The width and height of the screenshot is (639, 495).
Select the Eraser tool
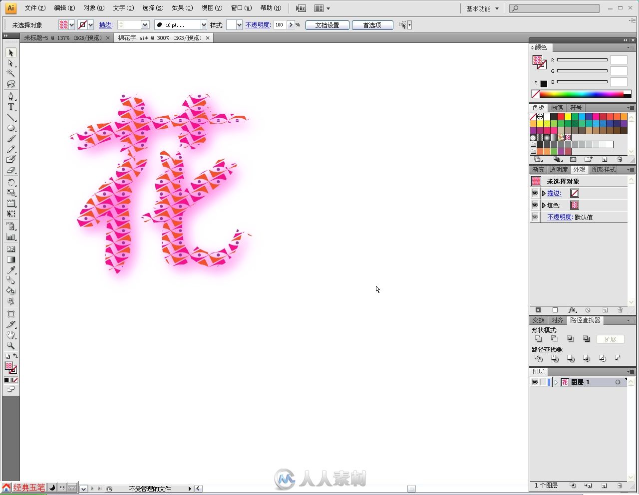coord(11,170)
